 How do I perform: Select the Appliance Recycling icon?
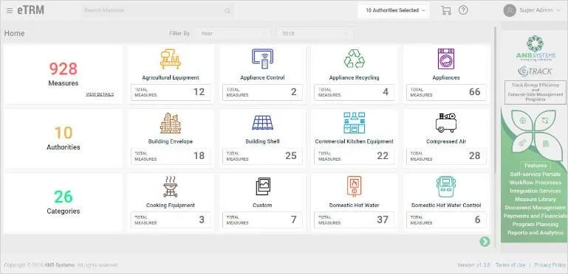[x=354, y=59]
